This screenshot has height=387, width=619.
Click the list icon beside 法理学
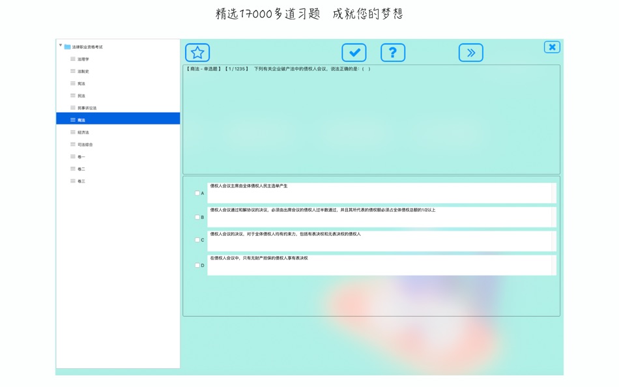(x=73, y=59)
